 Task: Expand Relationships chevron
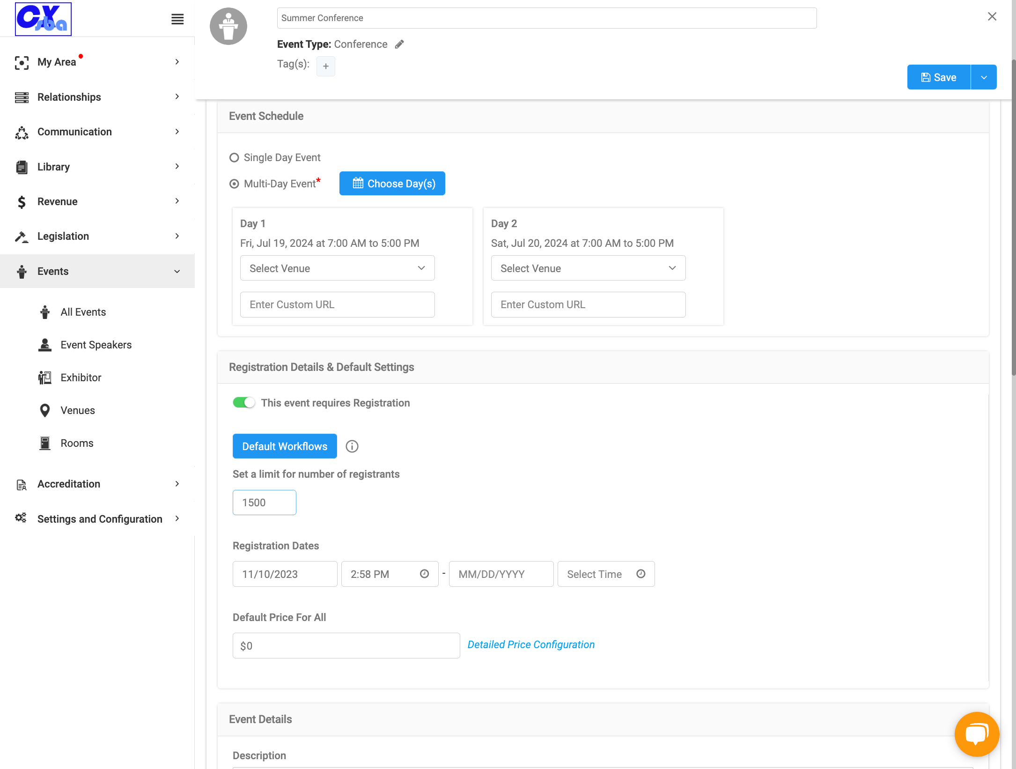(177, 96)
